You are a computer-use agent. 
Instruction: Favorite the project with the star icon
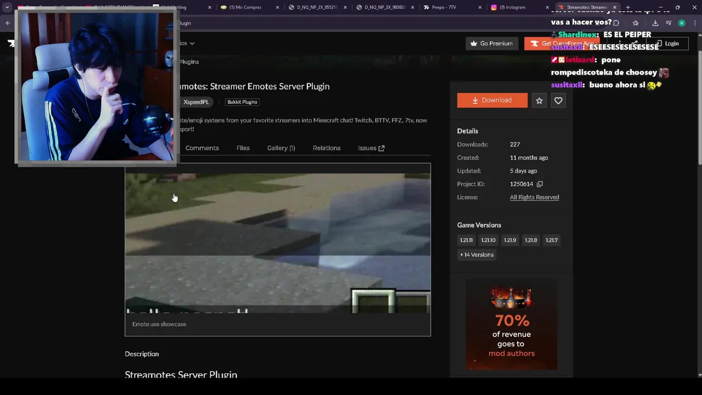point(539,100)
